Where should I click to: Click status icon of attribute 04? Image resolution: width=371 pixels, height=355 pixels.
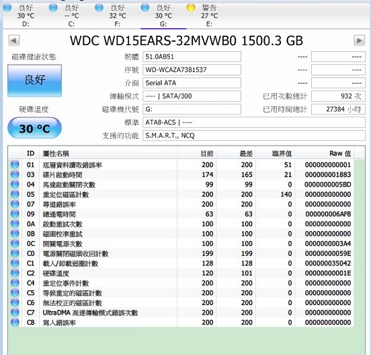[15, 185]
